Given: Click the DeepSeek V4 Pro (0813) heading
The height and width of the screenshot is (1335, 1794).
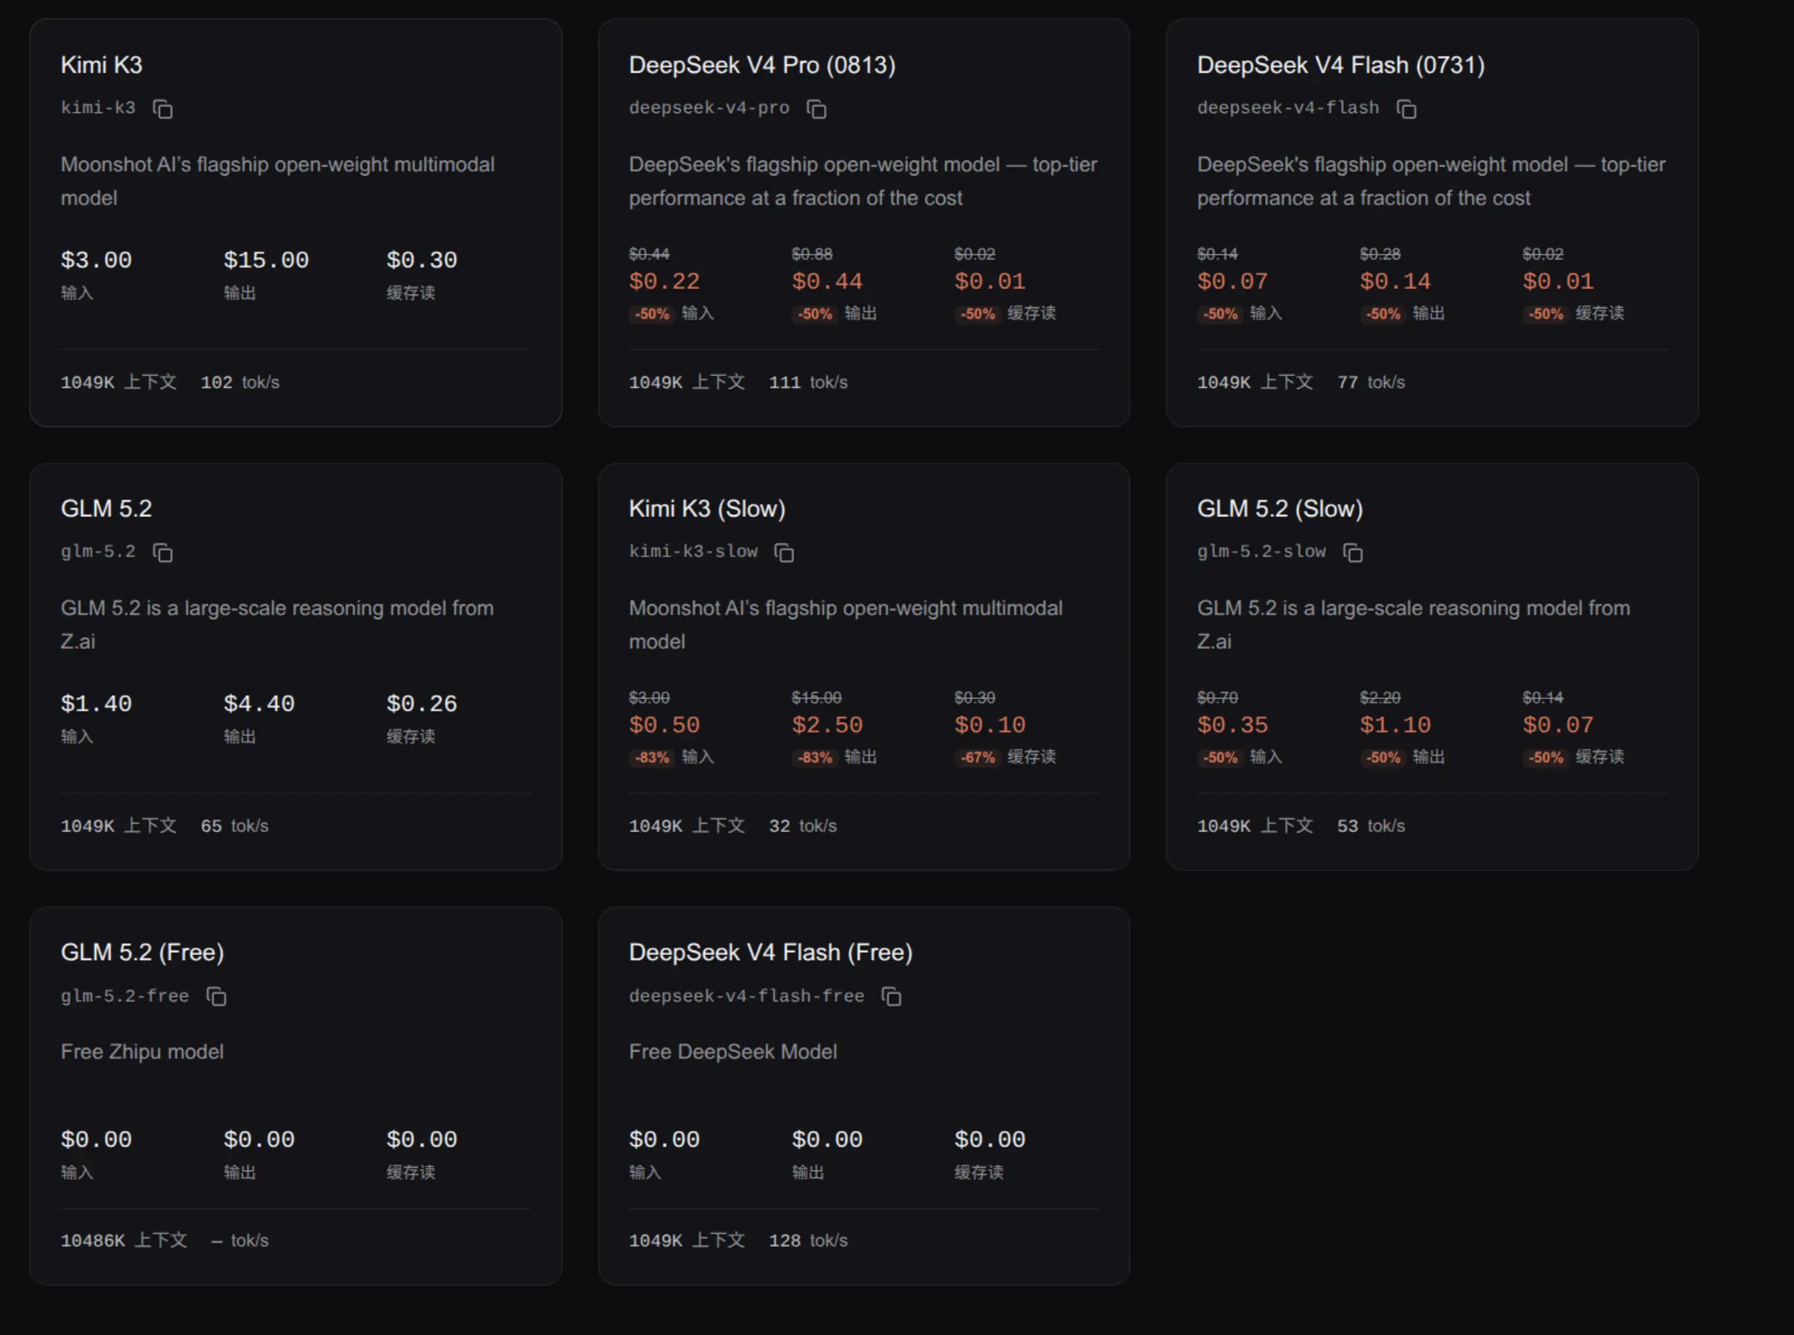Looking at the screenshot, I should [x=762, y=65].
